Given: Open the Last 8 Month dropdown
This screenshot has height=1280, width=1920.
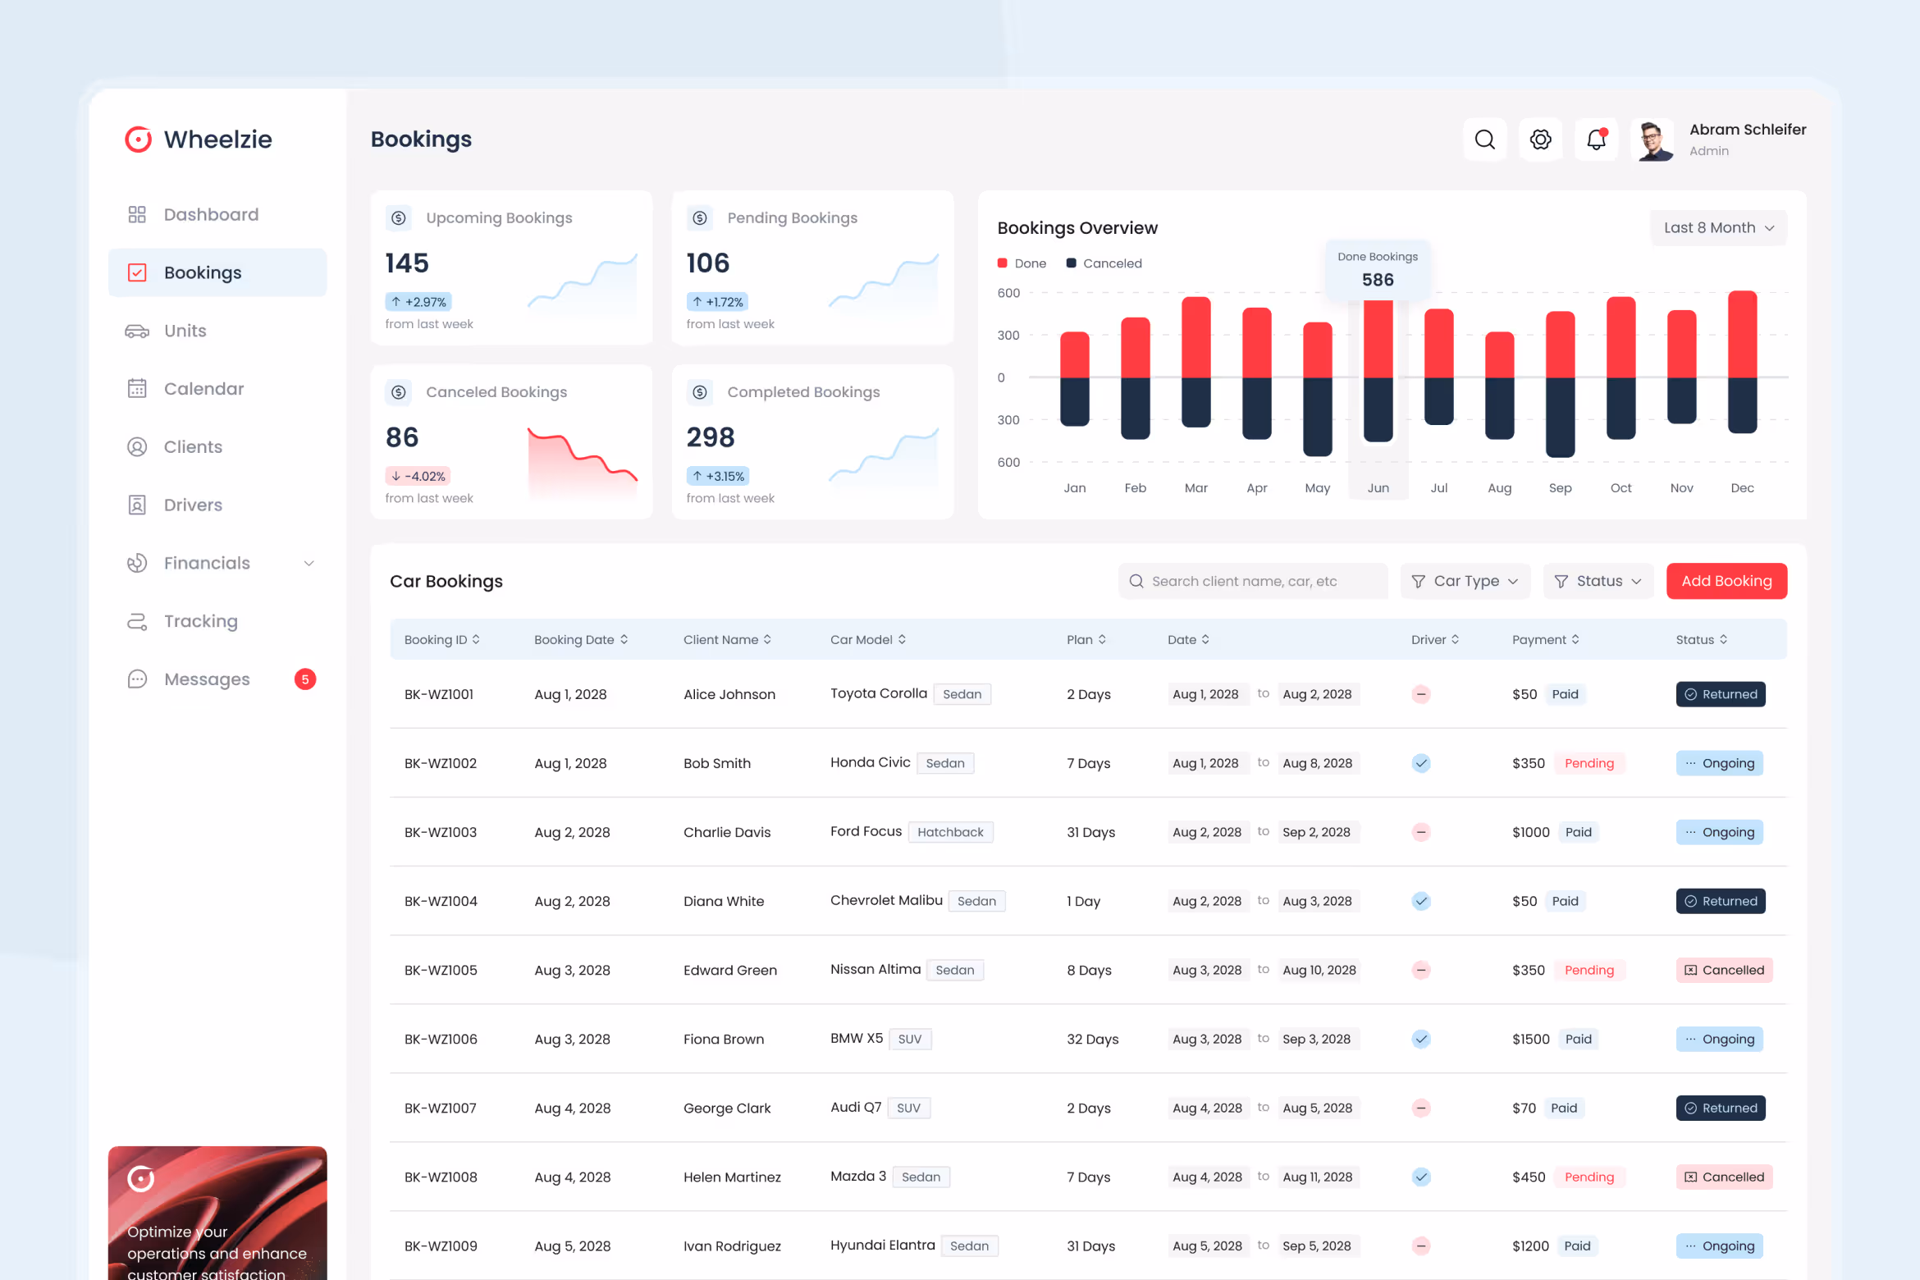Looking at the screenshot, I should coord(1718,227).
